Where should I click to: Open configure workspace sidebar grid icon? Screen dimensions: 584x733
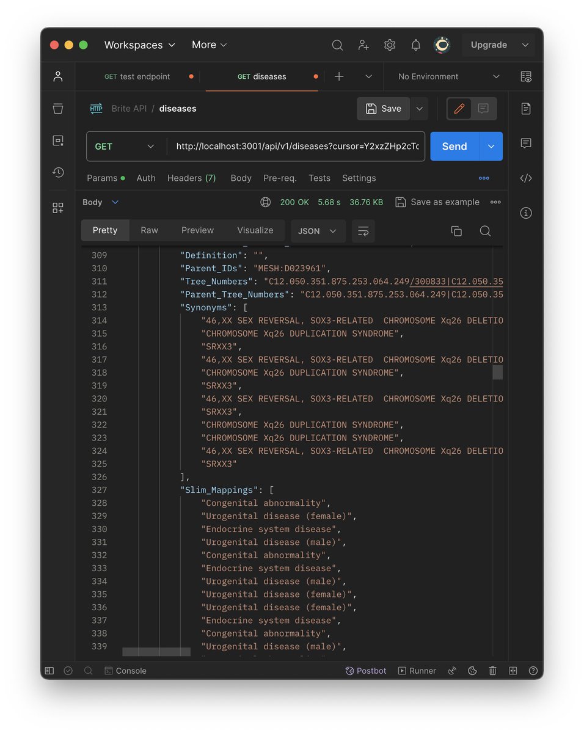(x=58, y=208)
